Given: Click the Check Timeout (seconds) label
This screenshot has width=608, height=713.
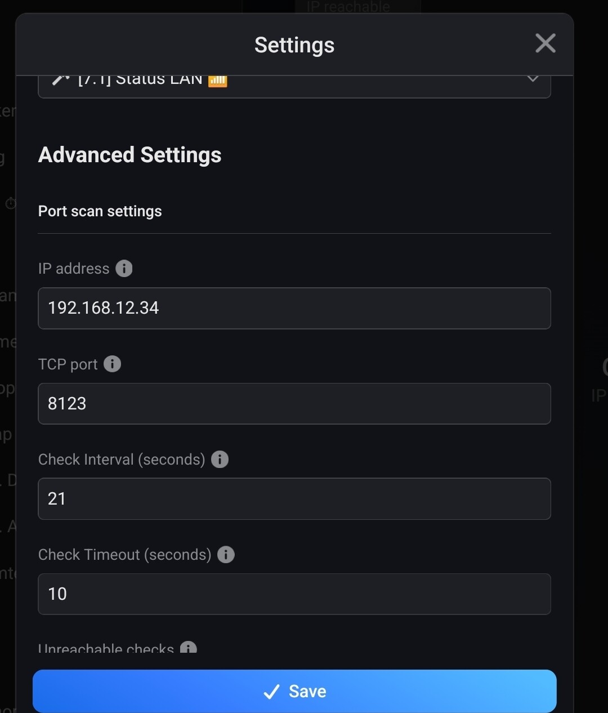Looking at the screenshot, I should (124, 555).
